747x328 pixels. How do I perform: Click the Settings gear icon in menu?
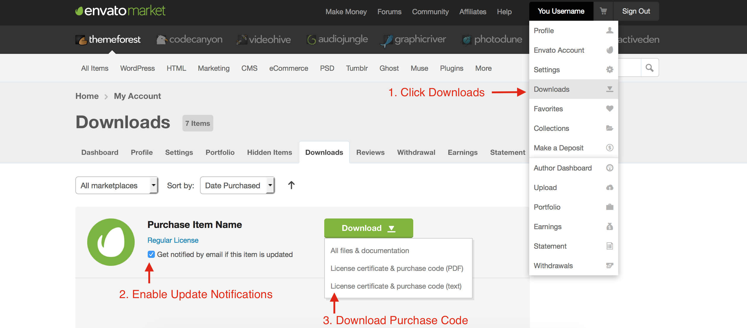pyautogui.click(x=610, y=70)
